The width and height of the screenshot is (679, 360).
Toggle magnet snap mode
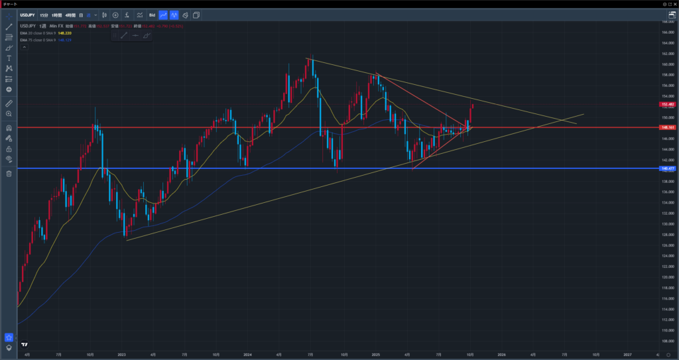(x=9, y=128)
